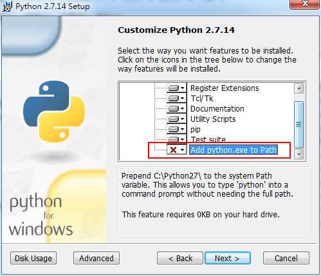The width and height of the screenshot is (321, 276).
Task: Open install option dropdown for Tcl/Tk
Action: point(177,98)
